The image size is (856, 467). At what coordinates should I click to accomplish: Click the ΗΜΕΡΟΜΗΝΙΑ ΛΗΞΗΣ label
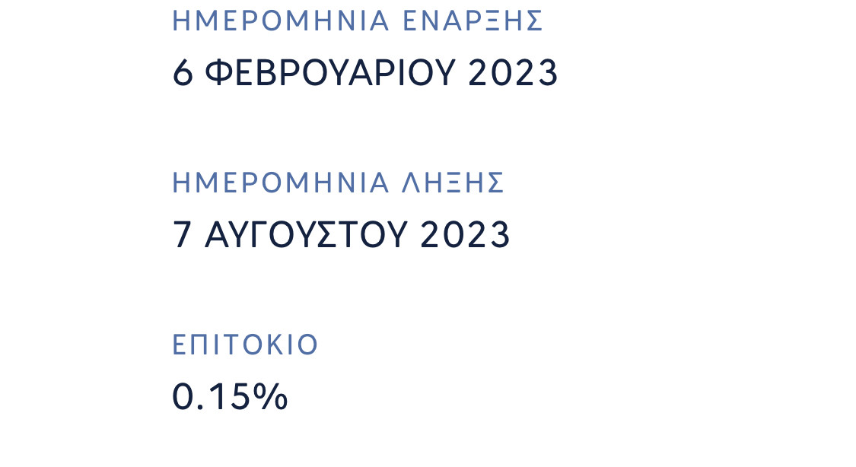pyautogui.click(x=339, y=183)
